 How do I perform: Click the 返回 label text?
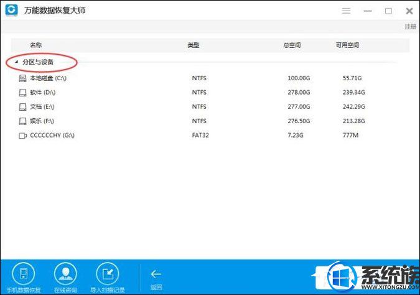(156, 288)
